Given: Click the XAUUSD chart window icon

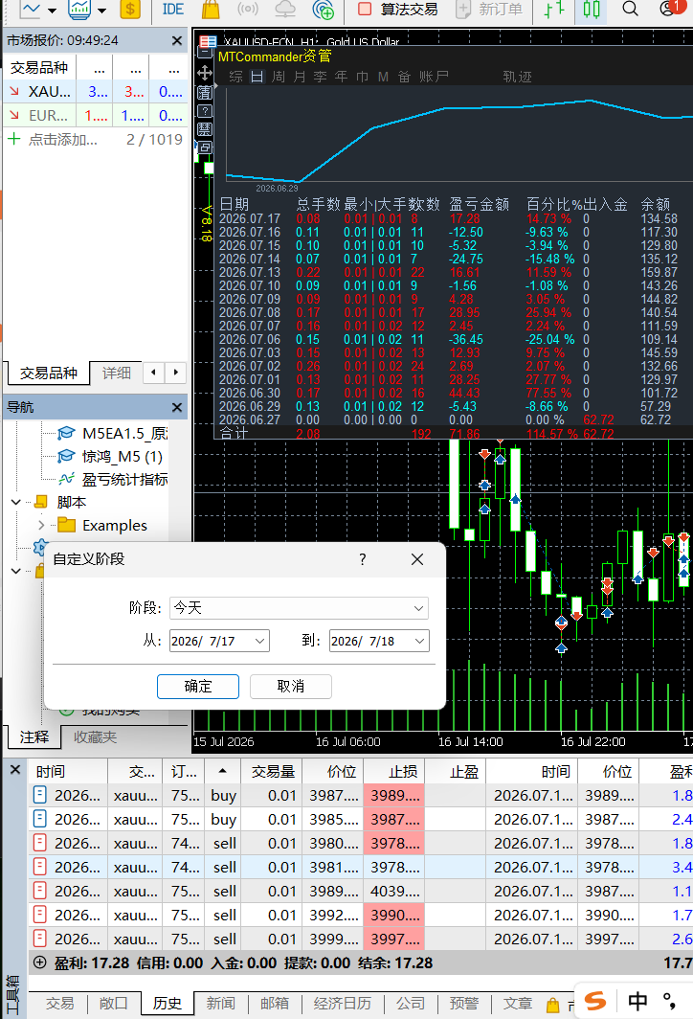Looking at the screenshot, I should (x=207, y=43).
